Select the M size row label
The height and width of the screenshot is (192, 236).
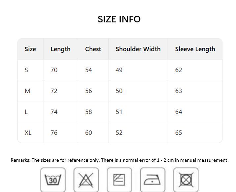[27, 91]
